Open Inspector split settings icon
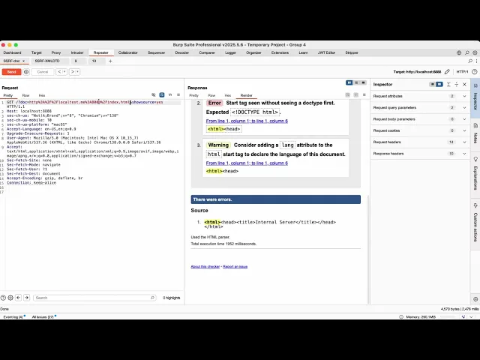 457,84
